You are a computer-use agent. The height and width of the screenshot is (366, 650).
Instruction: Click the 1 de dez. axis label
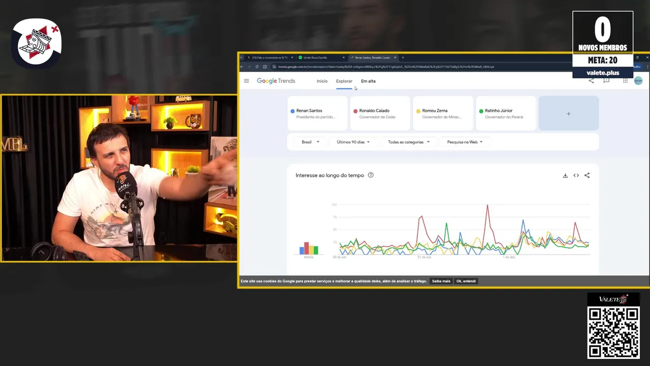tap(509, 257)
